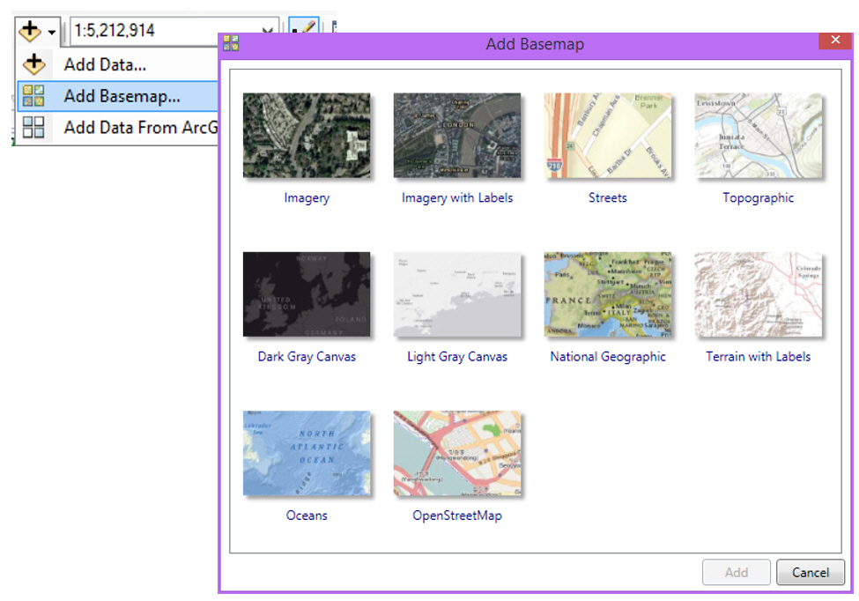Click the Add Data... menu icon
Screen dimensions: 859x601
coord(34,64)
